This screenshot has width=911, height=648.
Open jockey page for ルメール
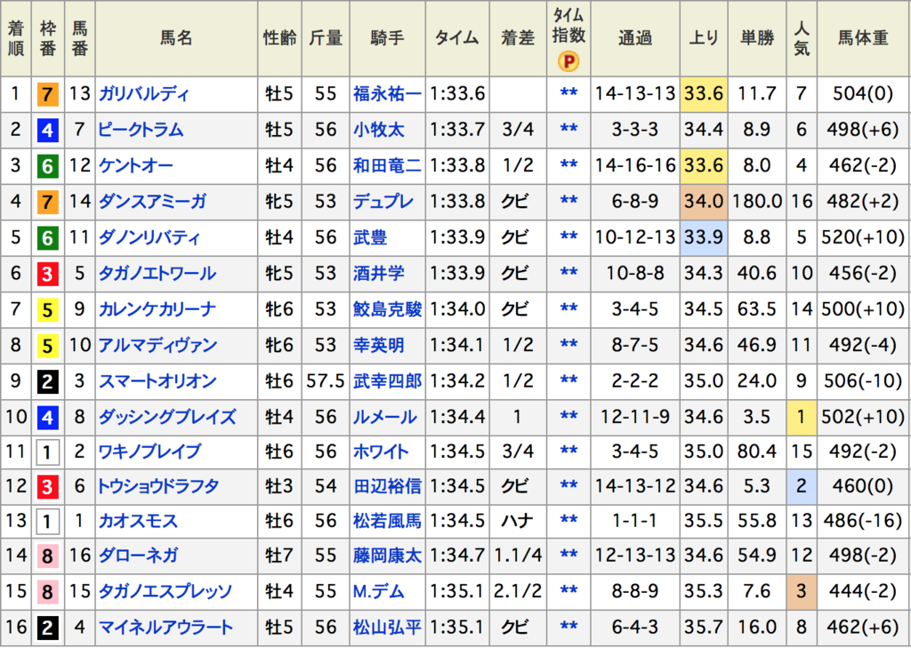[384, 417]
